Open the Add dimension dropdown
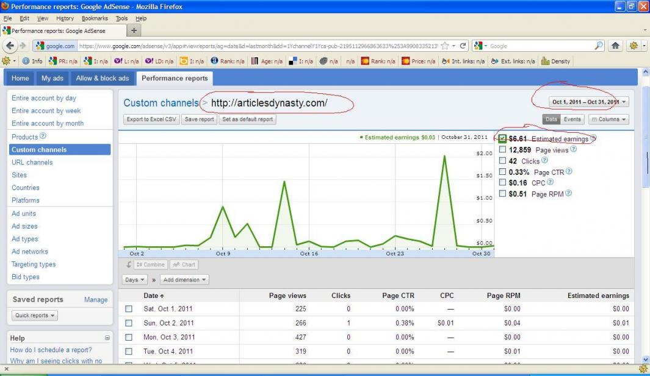 [184, 280]
